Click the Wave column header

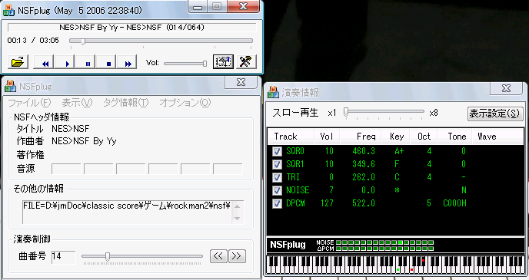pyautogui.click(x=497, y=137)
